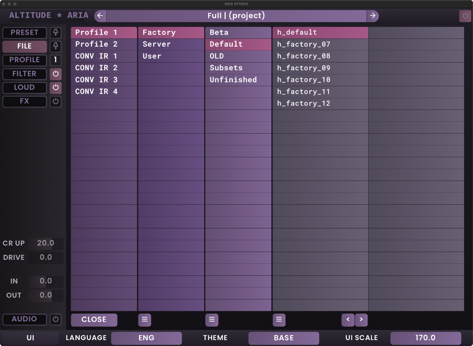
Task: Click the right page chevron below file list
Action: click(x=361, y=320)
